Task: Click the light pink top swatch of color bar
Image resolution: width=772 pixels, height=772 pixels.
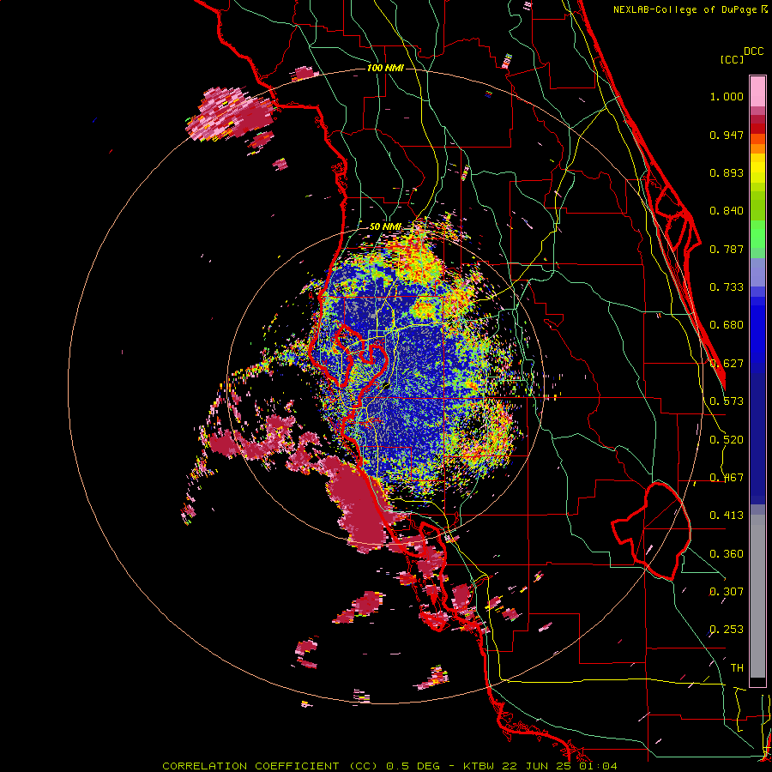Action: [757, 91]
